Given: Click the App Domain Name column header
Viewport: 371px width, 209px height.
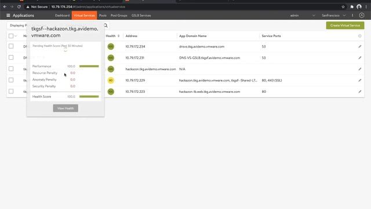Looking at the screenshot, I should (x=193, y=36).
